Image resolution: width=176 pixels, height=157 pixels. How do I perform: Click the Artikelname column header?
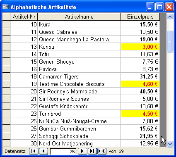79,17
